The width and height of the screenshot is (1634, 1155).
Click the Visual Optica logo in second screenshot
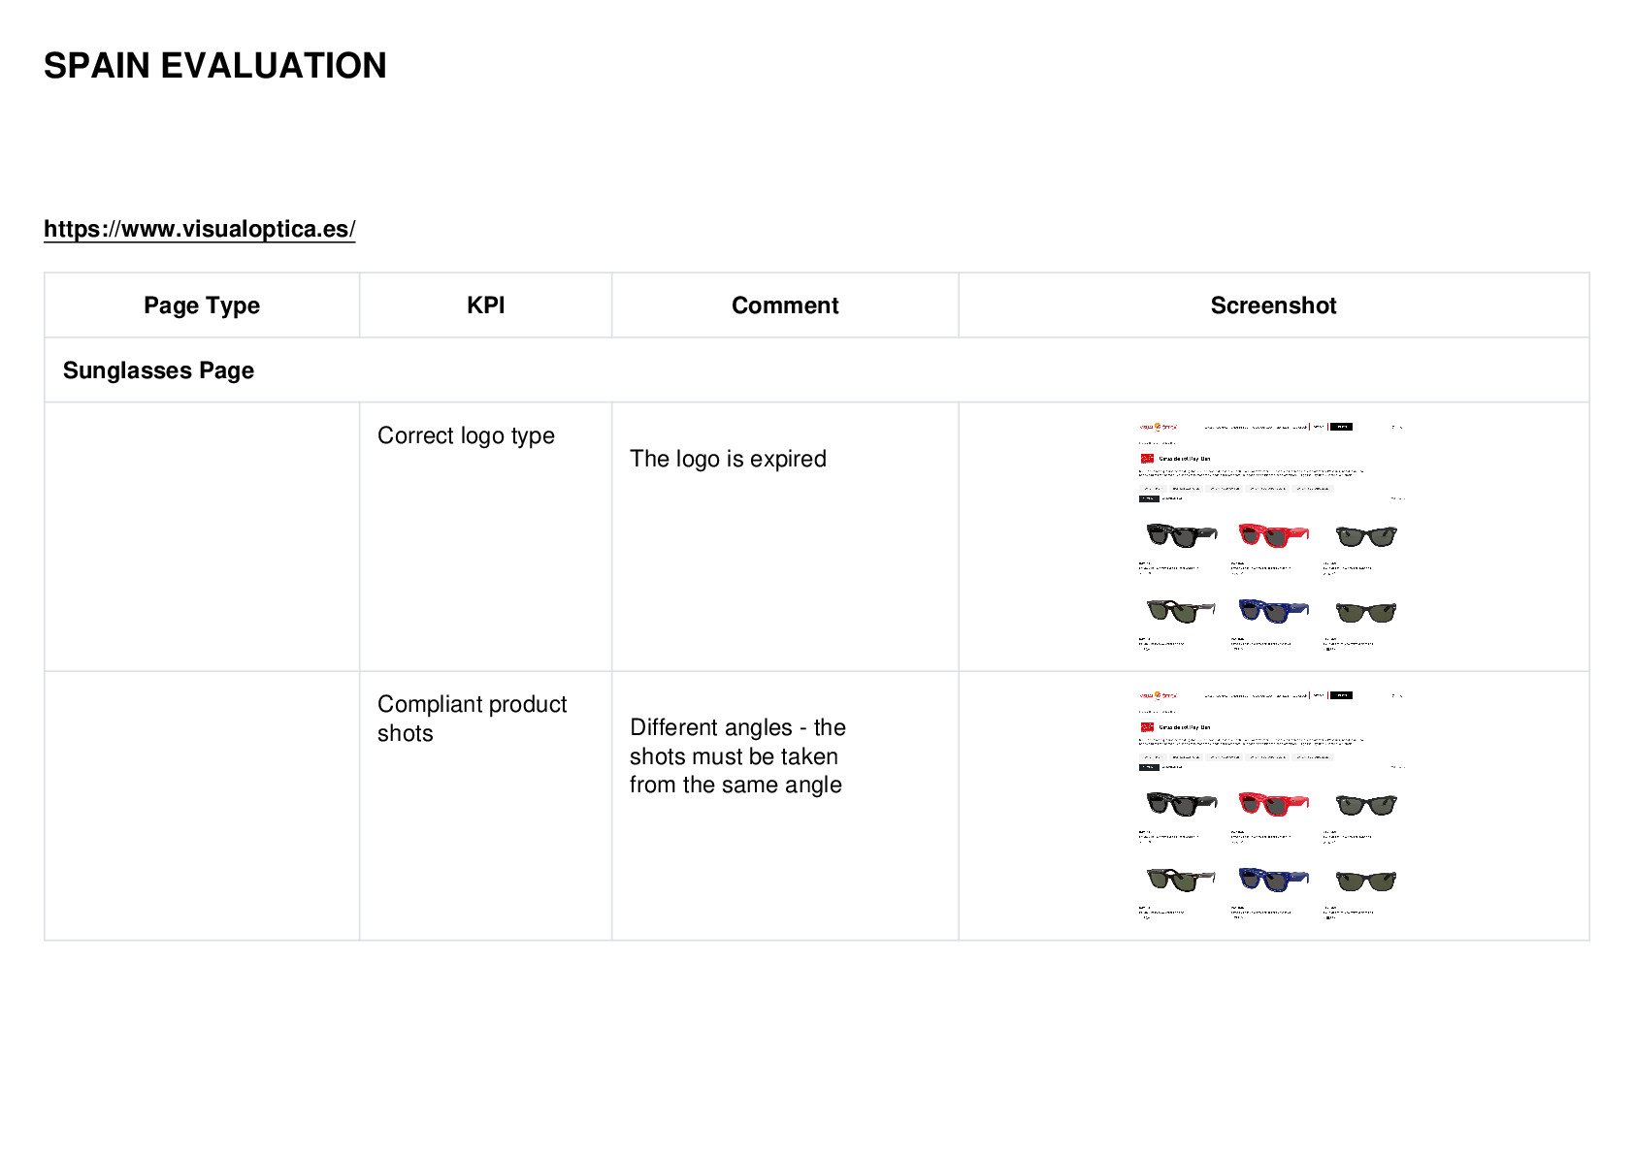(1158, 695)
